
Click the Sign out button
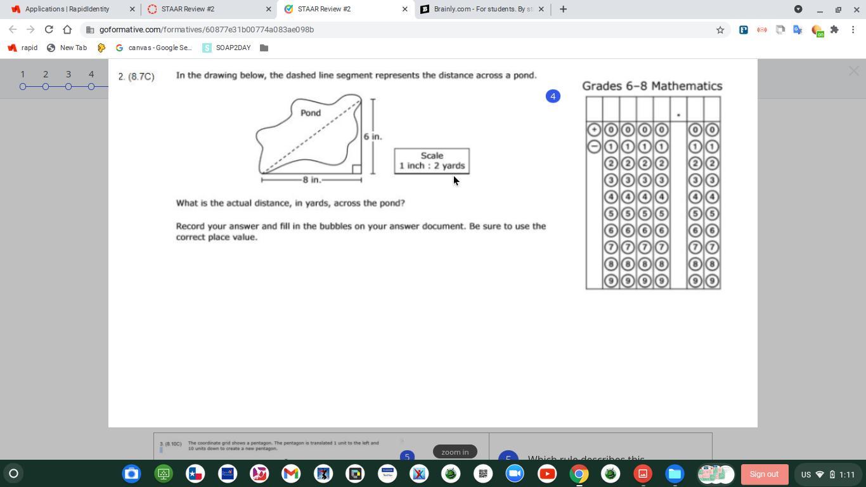(x=764, y=474)
